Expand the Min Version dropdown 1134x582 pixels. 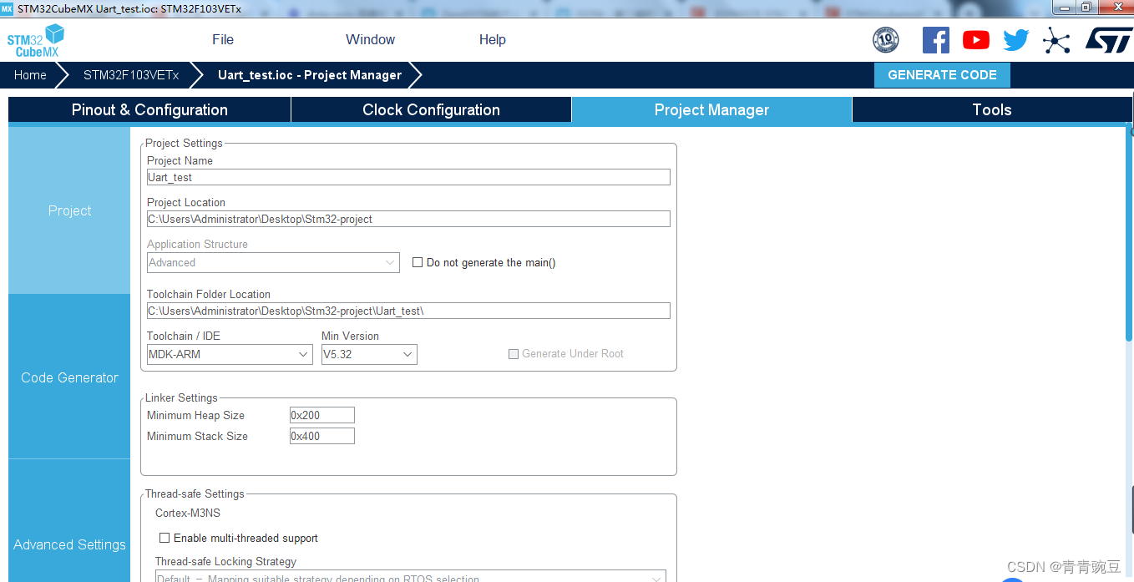(368, 354)
